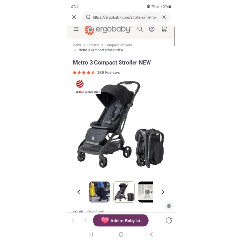This screenshot has width=241, height=241.
Task: Tap the fingerprint privacy badge icon
Action: (x=169, y=206)
